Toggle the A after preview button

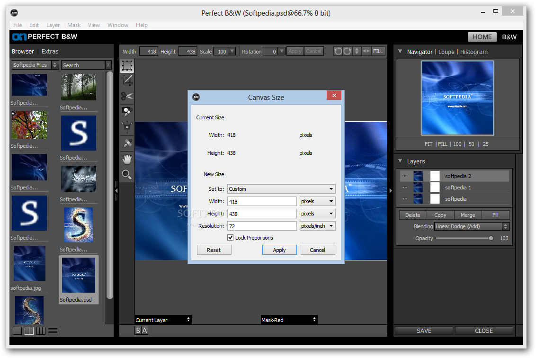click(x=144, y=331)
